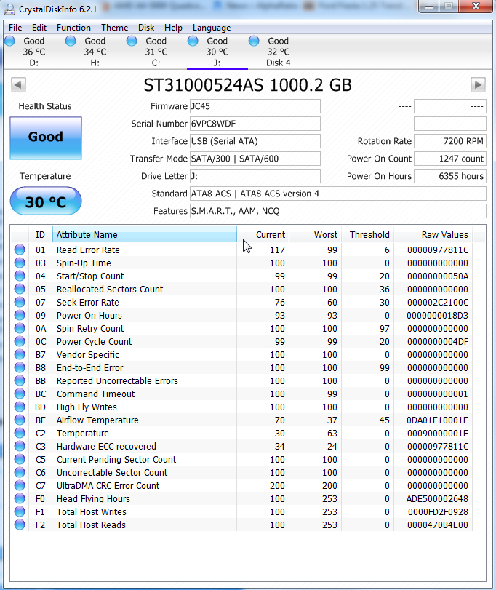Sort by ID column header
The height and width of the screenshot is (590, 496).
[40, 234]
